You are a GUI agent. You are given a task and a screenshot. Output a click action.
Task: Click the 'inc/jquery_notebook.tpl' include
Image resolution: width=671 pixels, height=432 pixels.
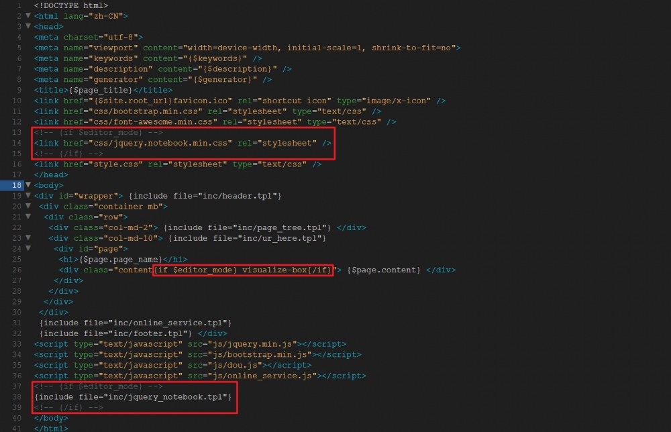pos(133,397)
